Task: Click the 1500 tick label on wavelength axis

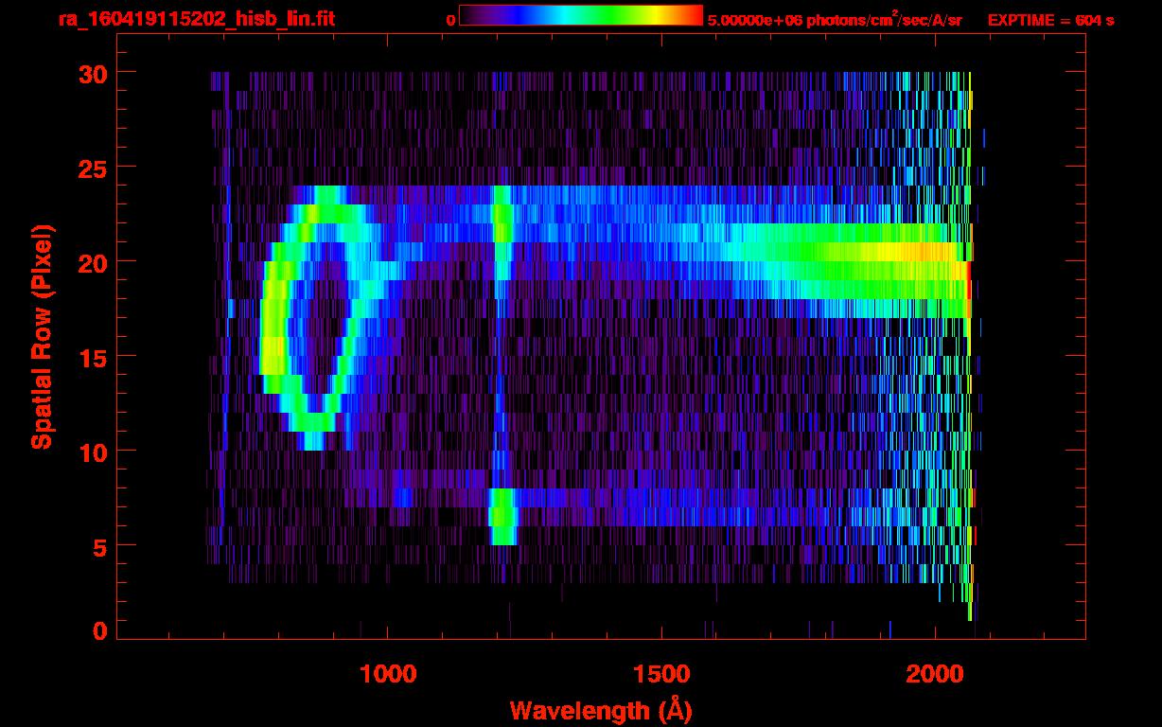Action: pyautogui.click(x=661, y=673)
